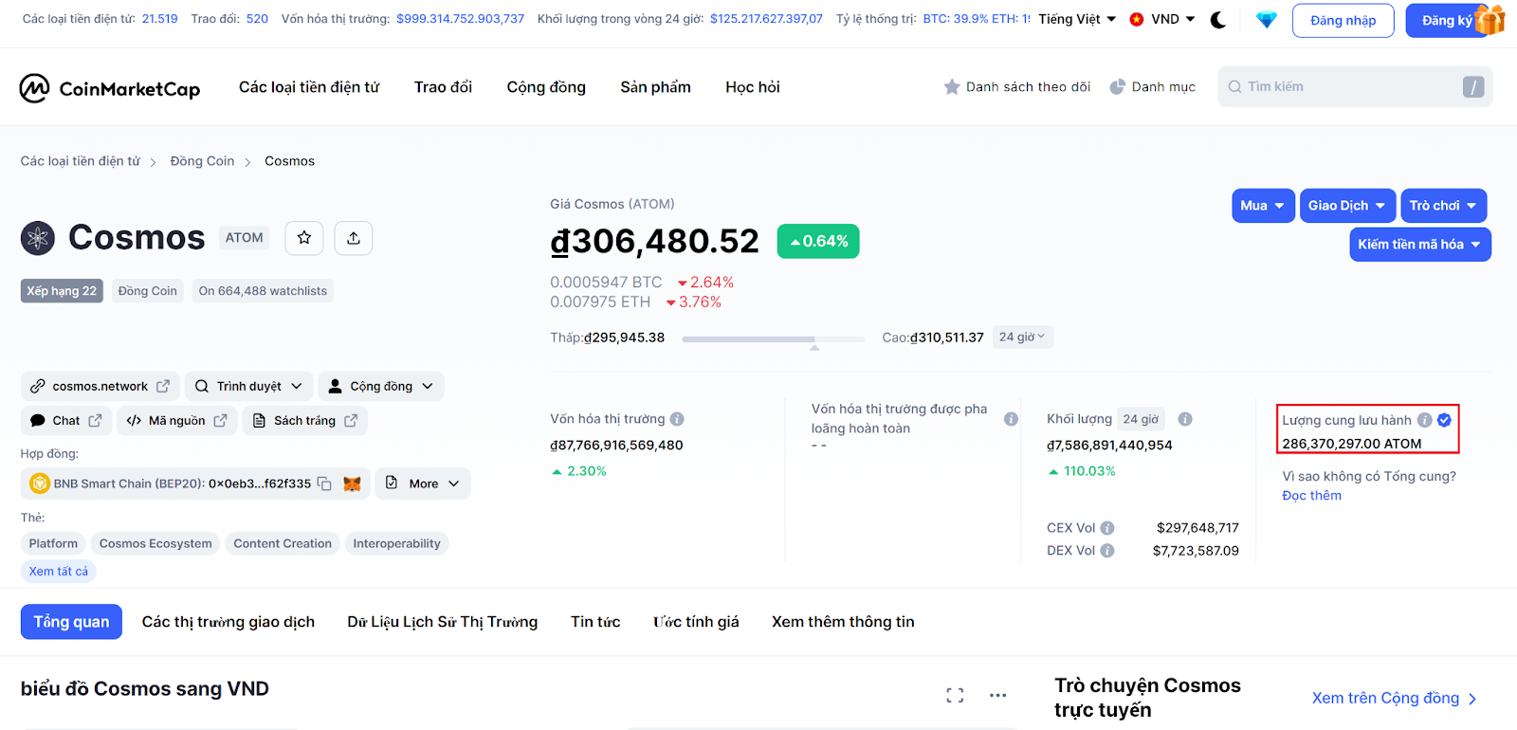Click the verified supply checkmark badge
Screen dimensions: 1517x730
1444,420
